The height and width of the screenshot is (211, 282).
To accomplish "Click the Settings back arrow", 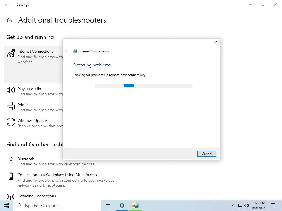I will pos(7,4).
